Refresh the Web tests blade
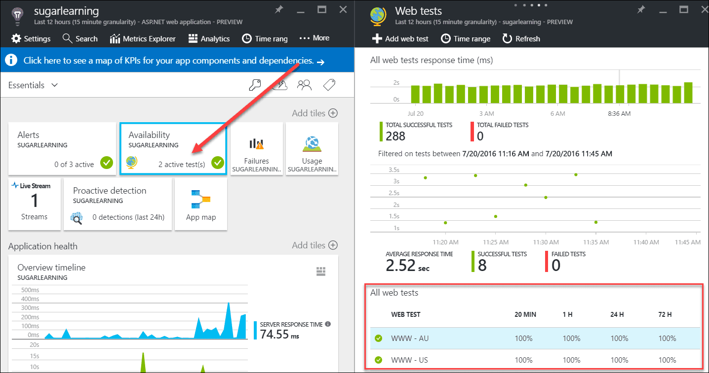Viewport: 709px width, 373px height. tap(521, 38)
